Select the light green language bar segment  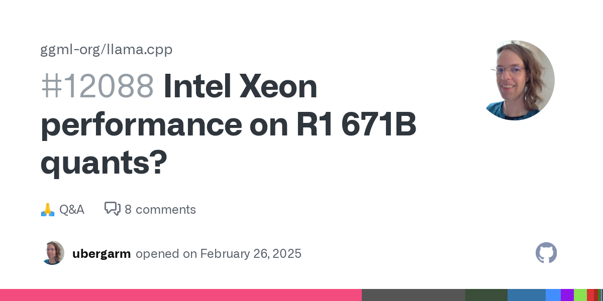point(580,295)
